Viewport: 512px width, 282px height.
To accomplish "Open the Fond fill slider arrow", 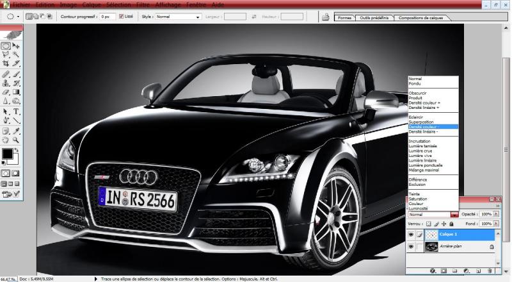I will pyautogui.click(x=496, y=224).
